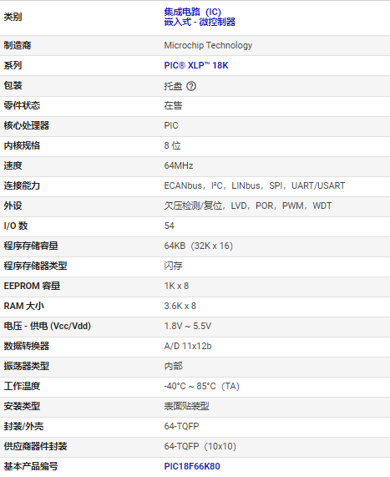
Task: Click the 在售 part status value
Action: click(x=173, y=105)
